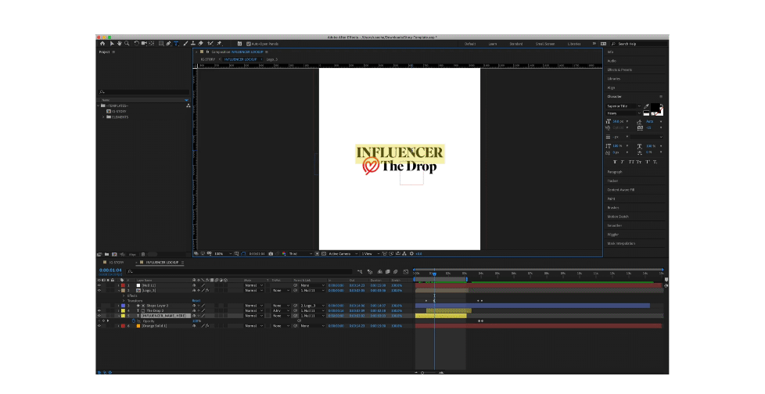
Task: Click the Home icon in toolbar
Action: tap(102, 44)
